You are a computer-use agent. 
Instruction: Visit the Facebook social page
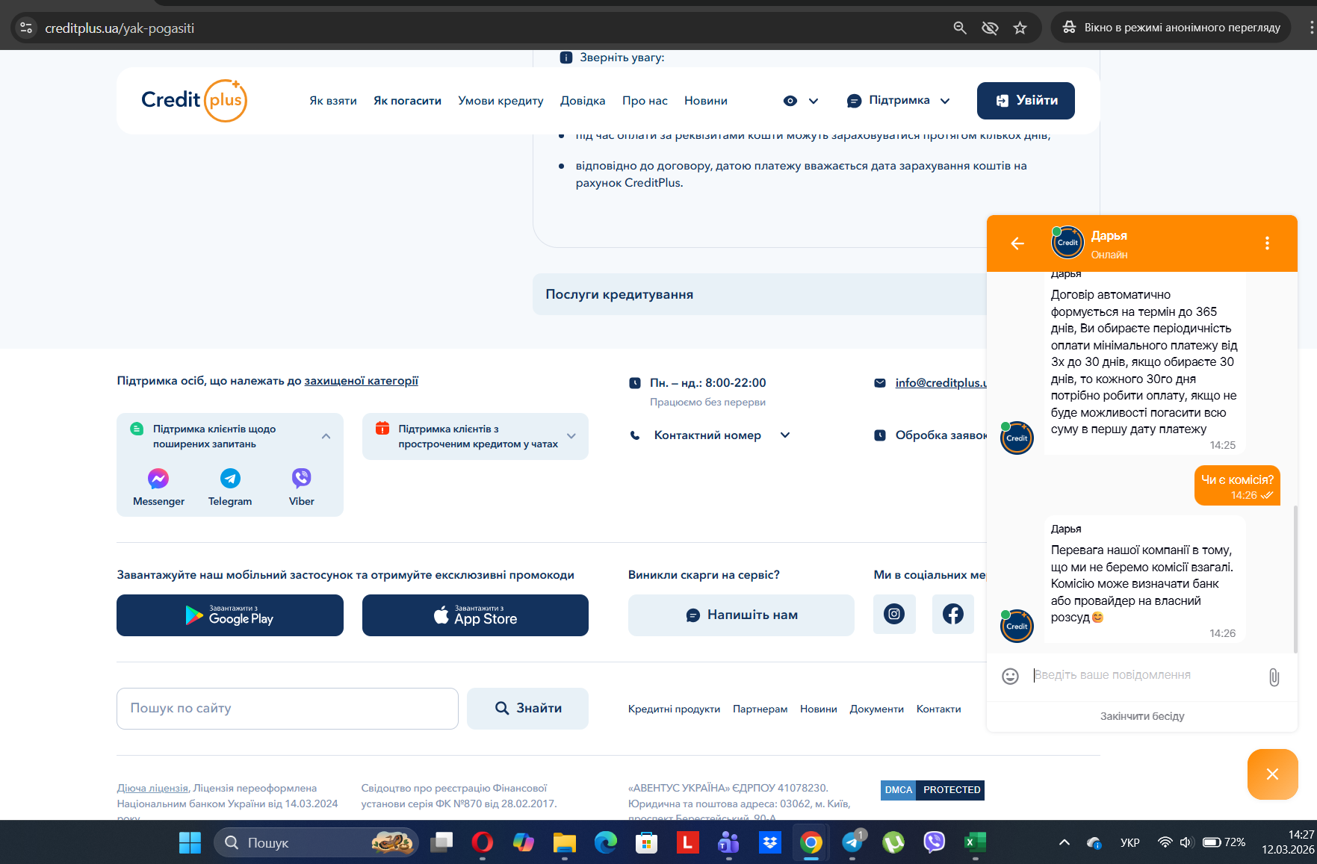(x=953, y=615)
